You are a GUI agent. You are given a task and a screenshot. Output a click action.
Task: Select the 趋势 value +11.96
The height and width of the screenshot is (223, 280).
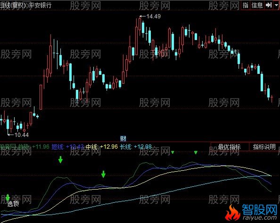(41, 147)
